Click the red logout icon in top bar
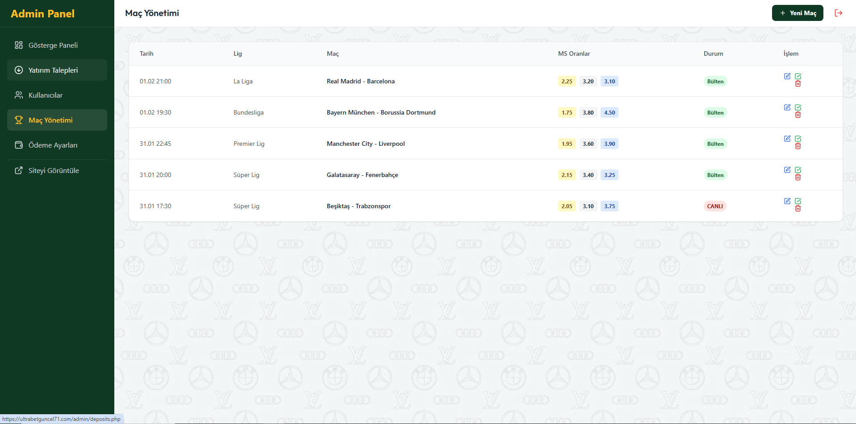Viewport: 856px width, 424px height. [839, 13]
